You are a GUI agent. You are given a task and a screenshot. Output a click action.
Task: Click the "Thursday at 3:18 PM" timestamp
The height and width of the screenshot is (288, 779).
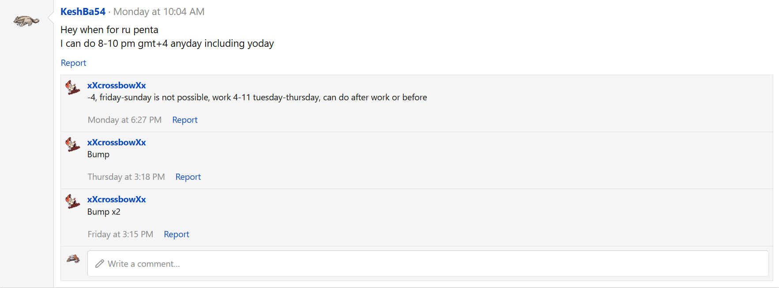click(126, 177)
